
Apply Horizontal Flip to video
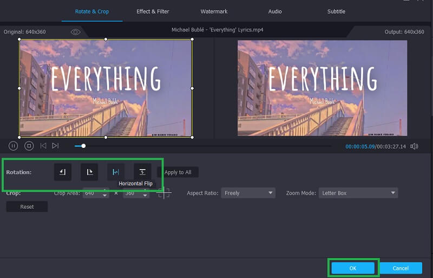(115, 172)
